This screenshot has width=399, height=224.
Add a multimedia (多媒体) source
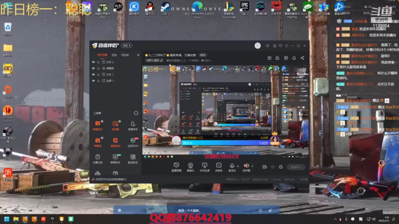pos(218,167)
